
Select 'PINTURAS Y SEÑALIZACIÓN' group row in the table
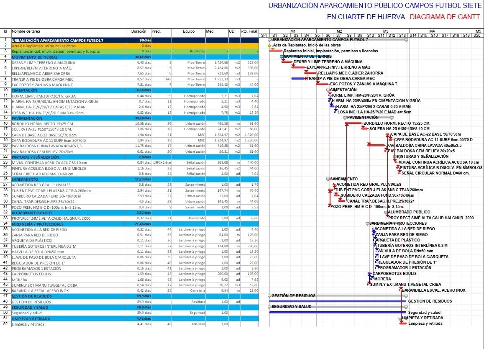pyautogui.click(x=129, y=157)
